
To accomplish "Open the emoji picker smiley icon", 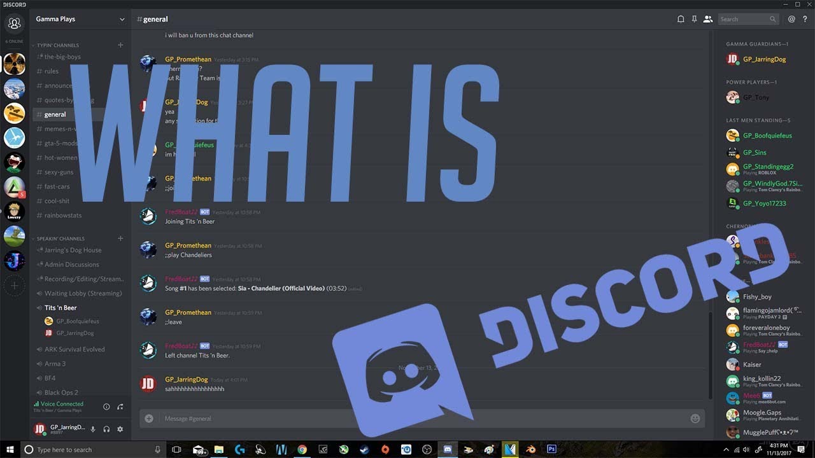I will pos(695,419).
